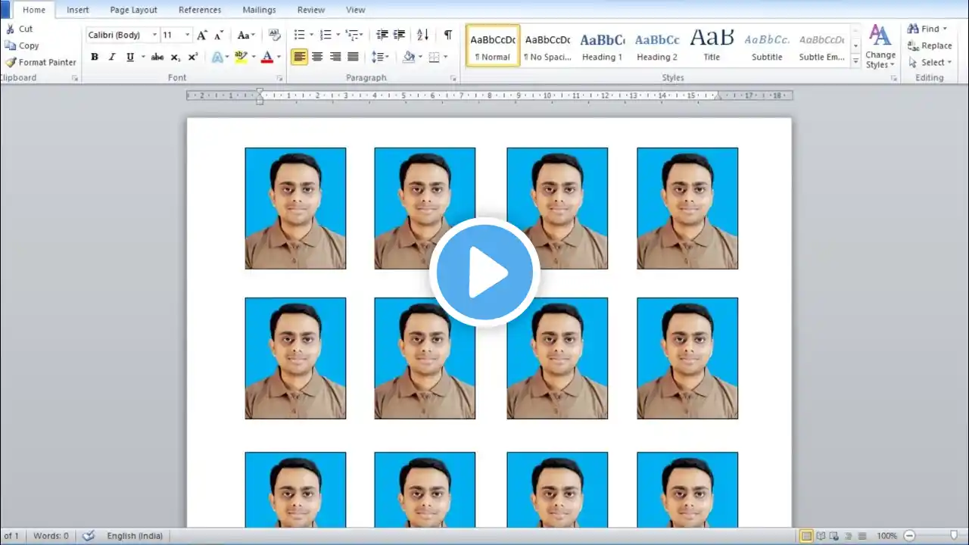Viewport: 969px width, 545px height.
Task: Toggle Underline formatting
Action: click(129, 57)
